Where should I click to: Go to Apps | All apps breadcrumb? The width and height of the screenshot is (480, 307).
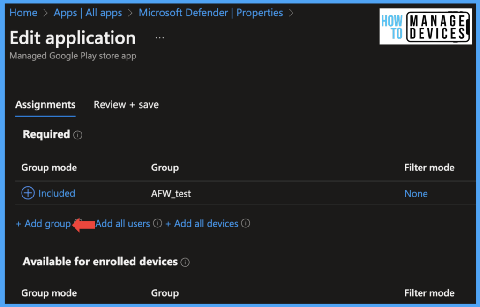pyautogui.click(x=88, y=13)
